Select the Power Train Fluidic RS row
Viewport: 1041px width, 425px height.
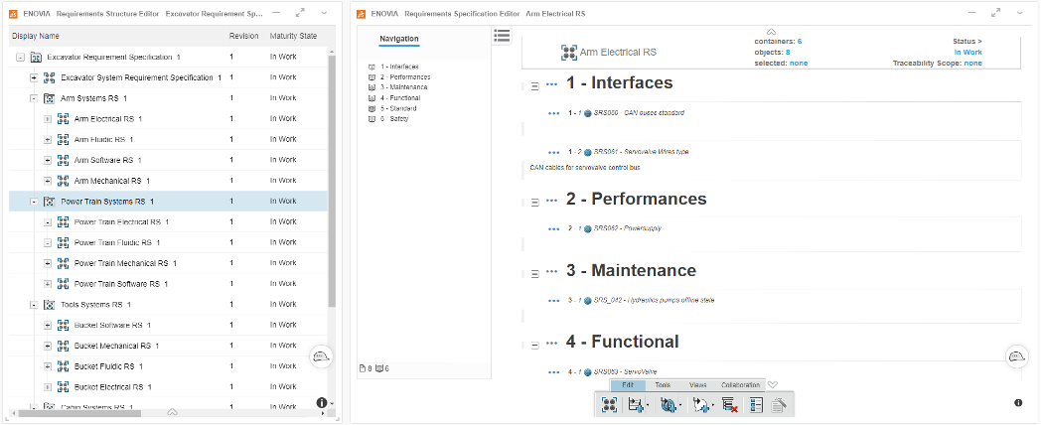168,242
